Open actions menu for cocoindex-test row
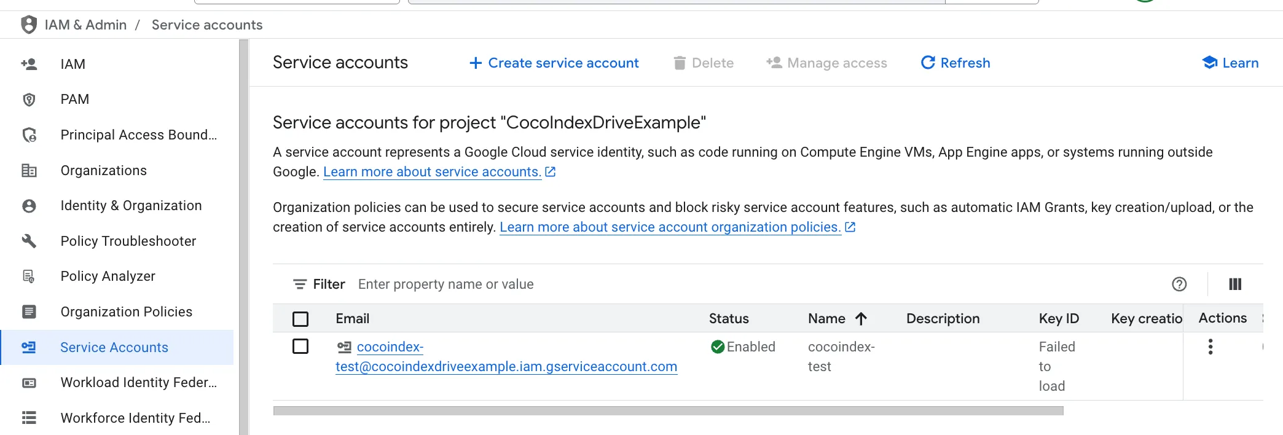Screen dimensions: 1283x435 click(x=1210, y=347)
